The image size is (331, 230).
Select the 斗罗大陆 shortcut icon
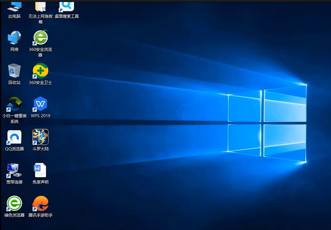coord(40,137)
